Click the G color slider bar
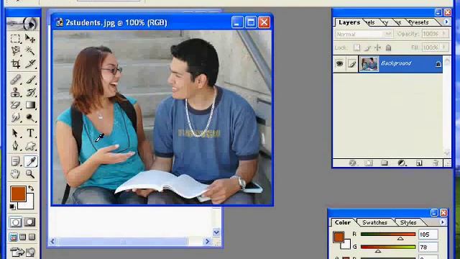Viewport: 460px width, 259px height. [x=388, y=247]
